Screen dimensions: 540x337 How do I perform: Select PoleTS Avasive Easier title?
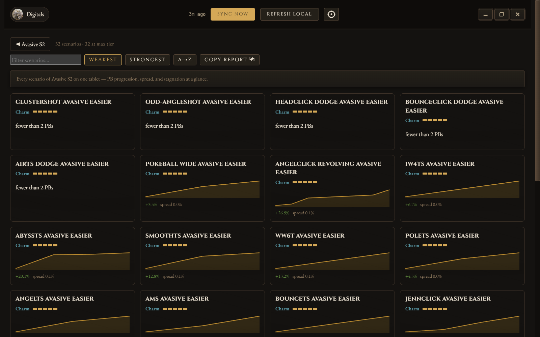click(442, 236)
